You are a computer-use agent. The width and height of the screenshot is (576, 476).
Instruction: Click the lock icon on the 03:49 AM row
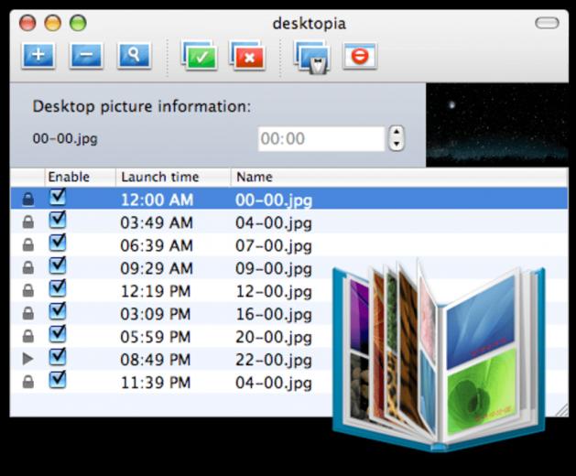click(x=27, y=222)
